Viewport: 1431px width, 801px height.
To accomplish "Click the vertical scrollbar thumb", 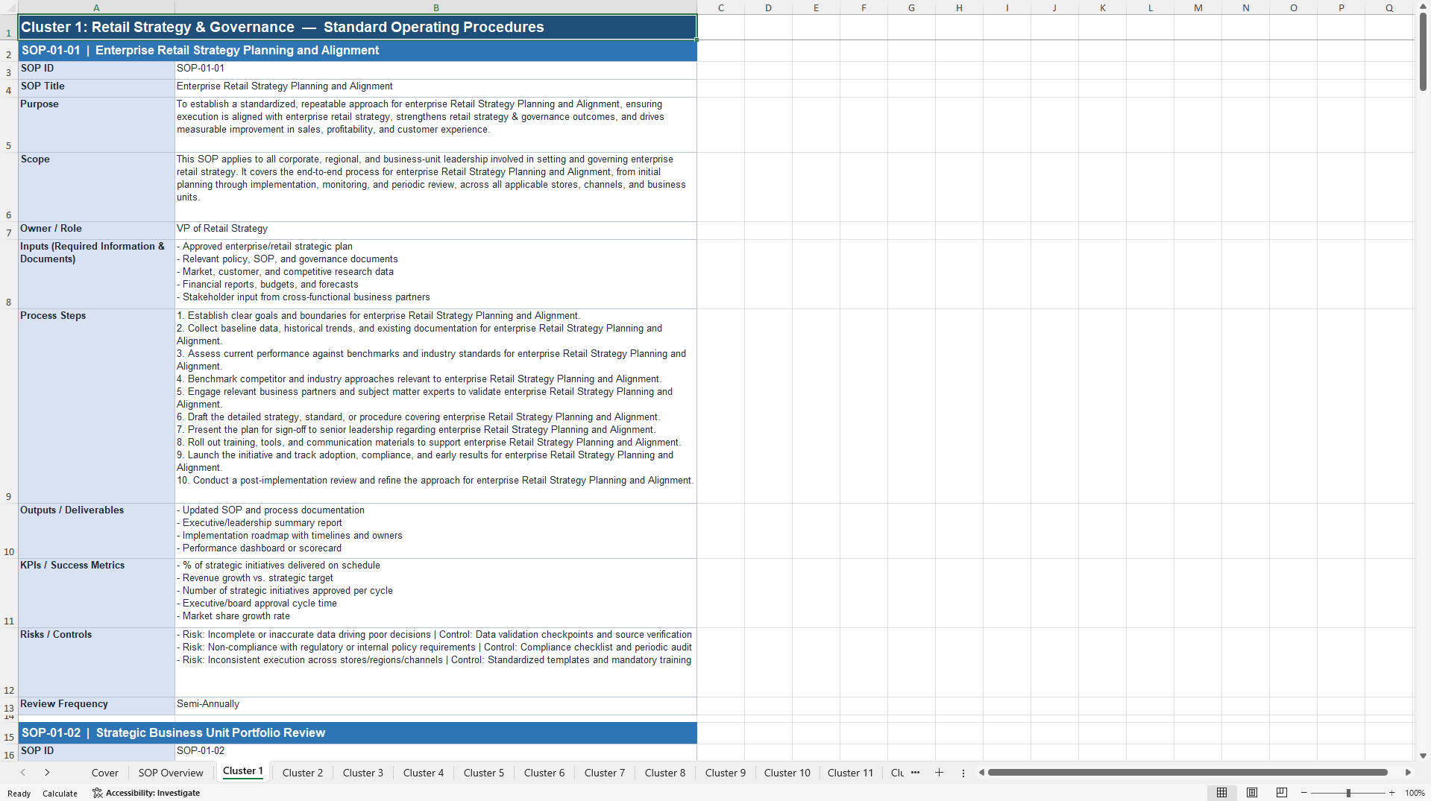I will tap(1423, 51).
